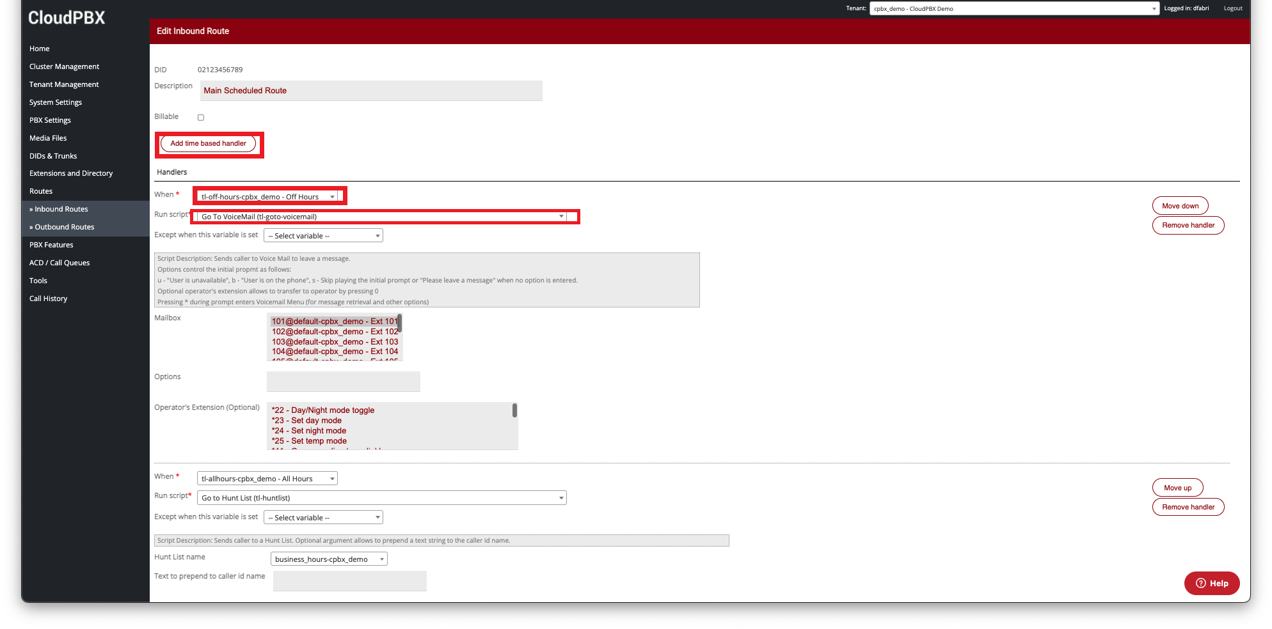Open Call History
Image resolution: width=1272 pixels, height=629 pixels.
coord(48,299)
